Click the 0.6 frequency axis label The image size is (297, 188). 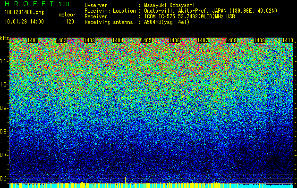click(x=4, y=179)
